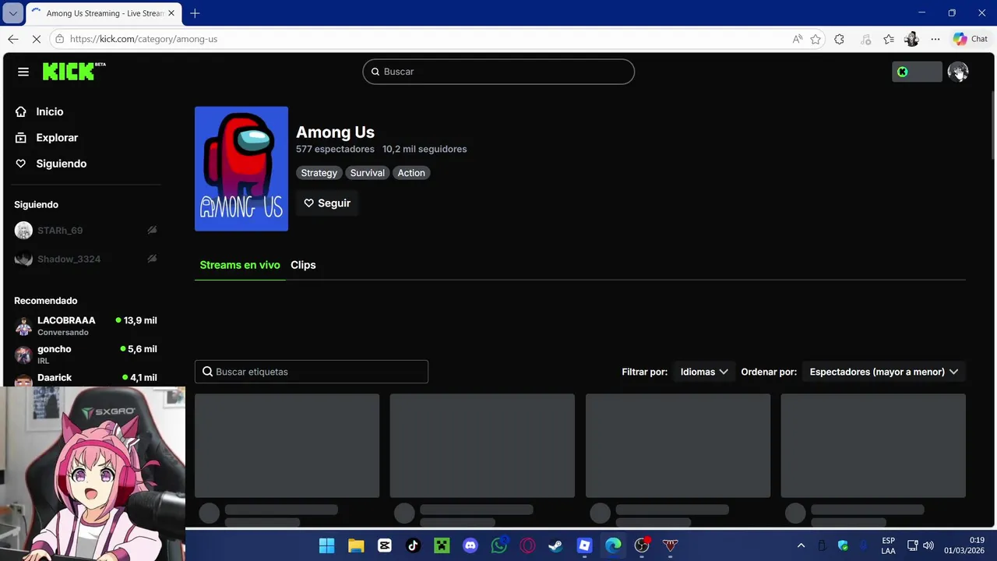The height and width of the screenshot is (561, 997).
Task: Open Copilot Chat
Action: [x=971, y=39]
